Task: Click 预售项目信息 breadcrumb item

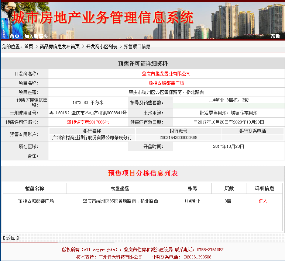Action: [x=137, y=46]
